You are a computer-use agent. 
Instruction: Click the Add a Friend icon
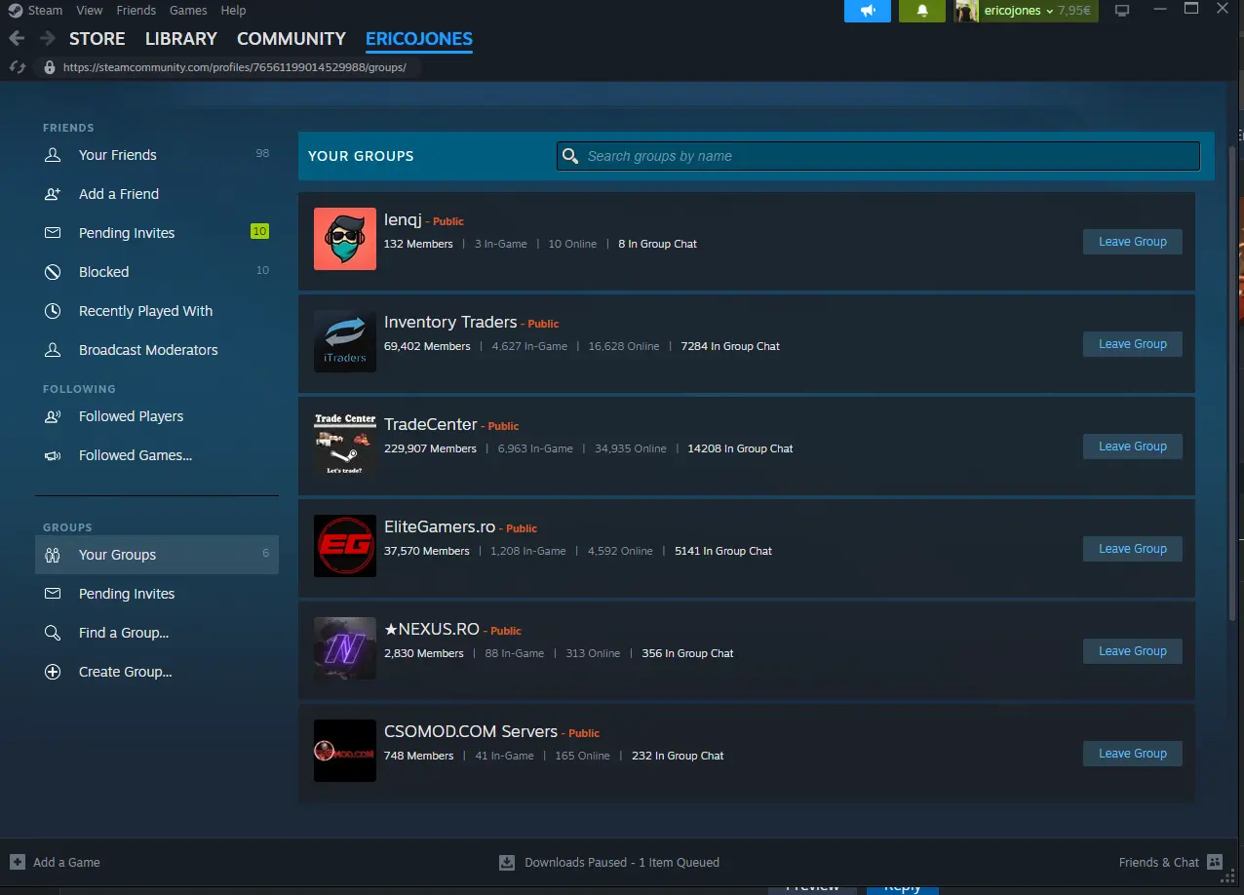53,194
